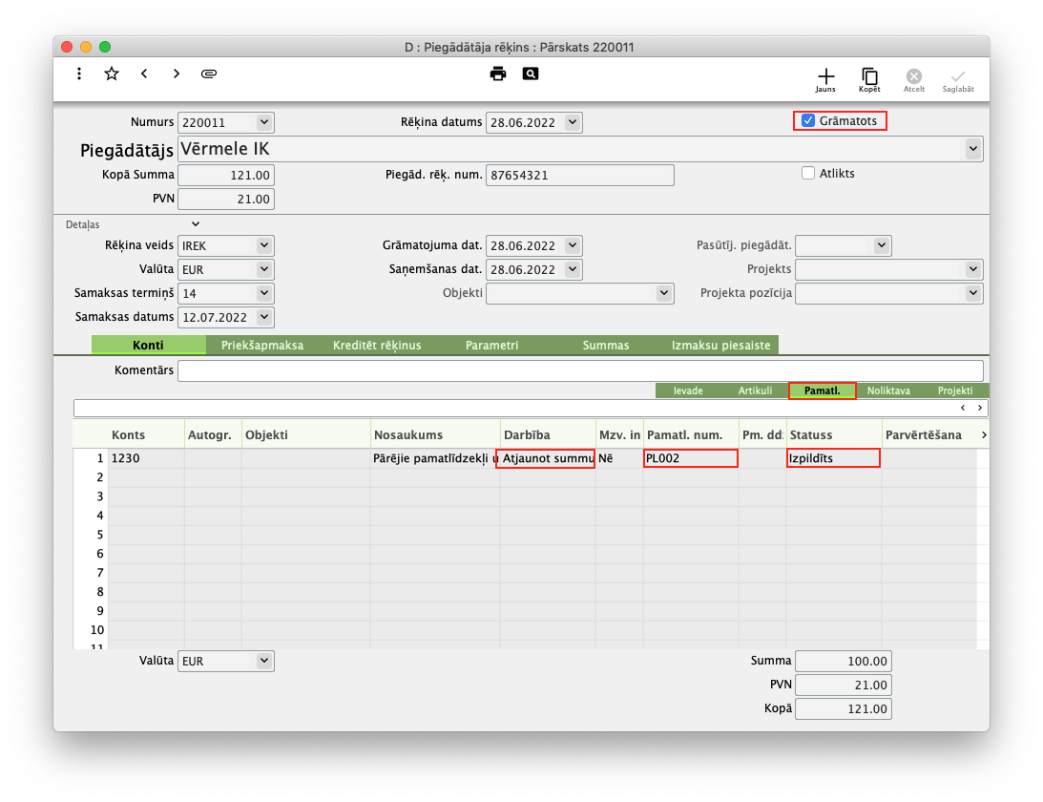Open the Rēķina veids dropdown
The width and height of the screenshot is (1043, 802).
click(x=264, y=245)
